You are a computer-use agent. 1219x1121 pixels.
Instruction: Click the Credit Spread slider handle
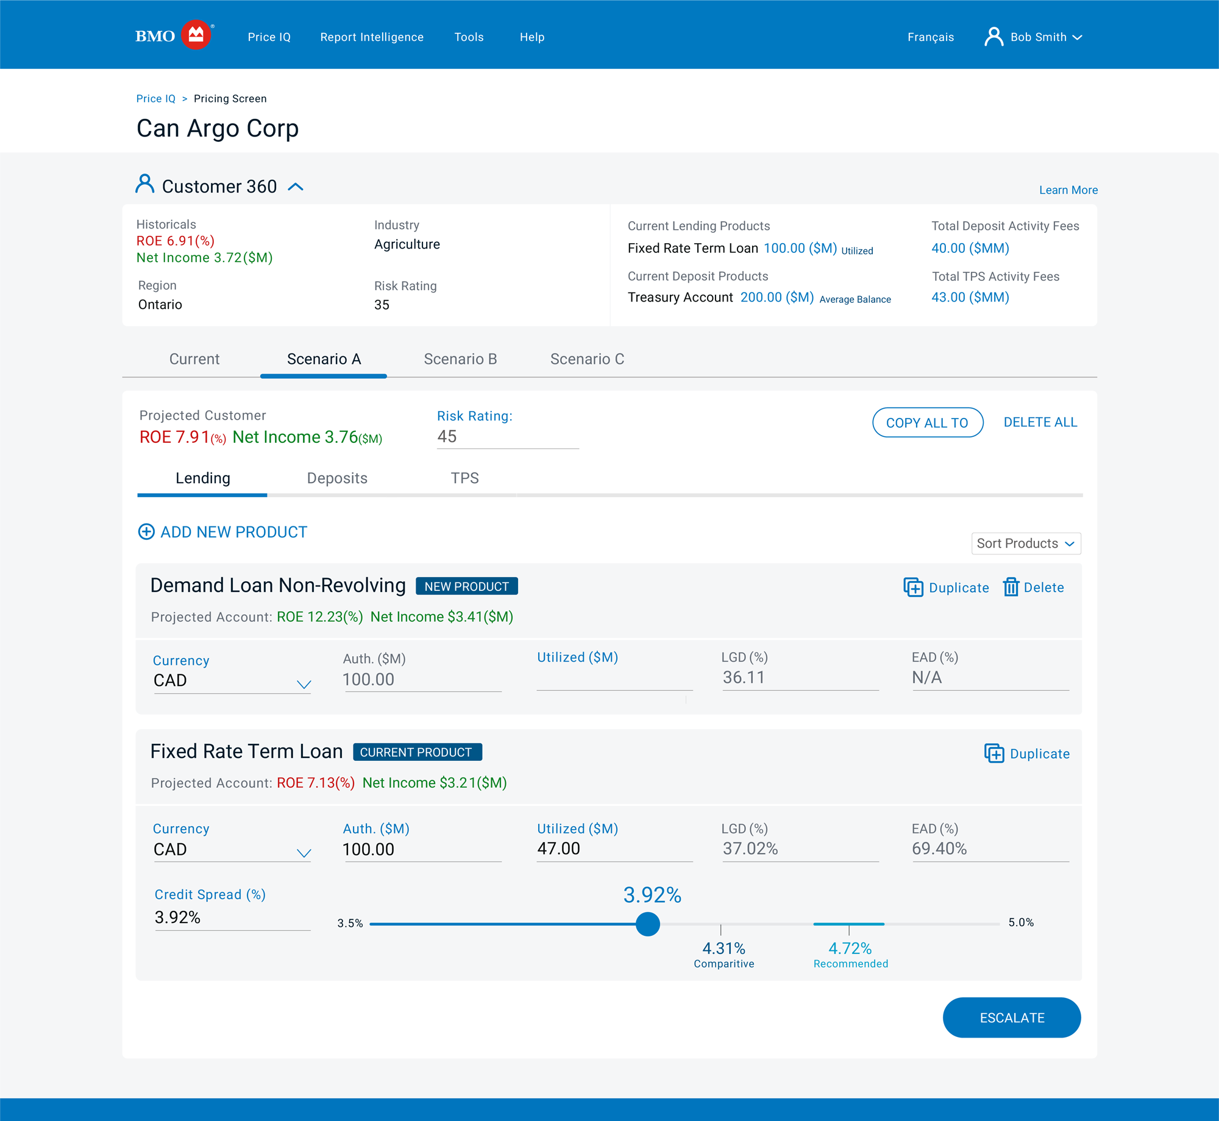coord(648,924)
